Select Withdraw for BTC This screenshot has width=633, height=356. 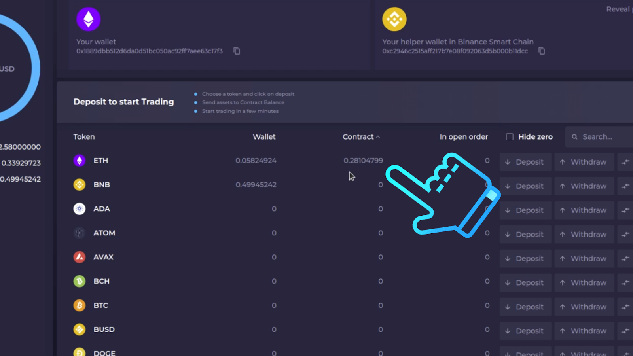pyautogui.click(x=584, y=307)
